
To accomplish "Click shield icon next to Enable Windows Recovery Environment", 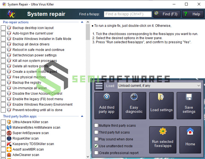I will [x=9, y=105].
